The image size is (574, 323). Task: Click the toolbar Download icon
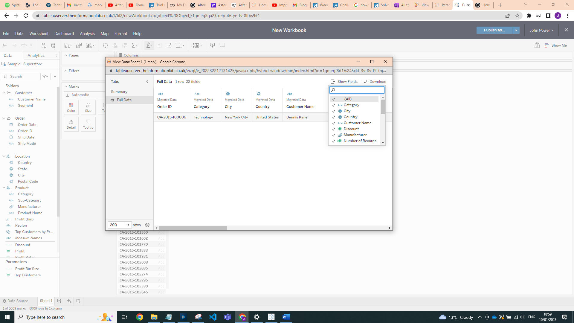(212, 45)
